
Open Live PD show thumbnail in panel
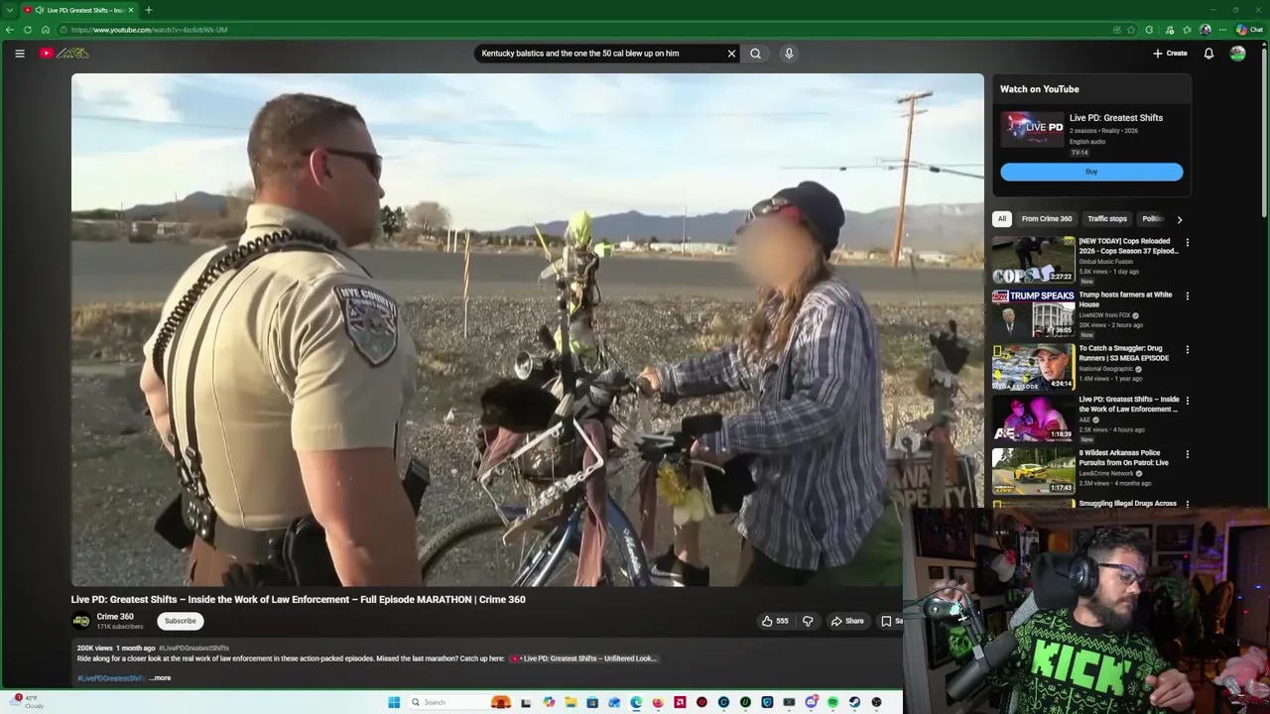tap(1032, 129)
